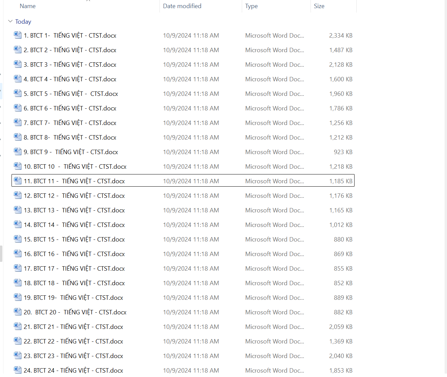447x377 pixels.
Task: Click Word icon of 11. BTCT 11 file
Action: coord(18,181)
